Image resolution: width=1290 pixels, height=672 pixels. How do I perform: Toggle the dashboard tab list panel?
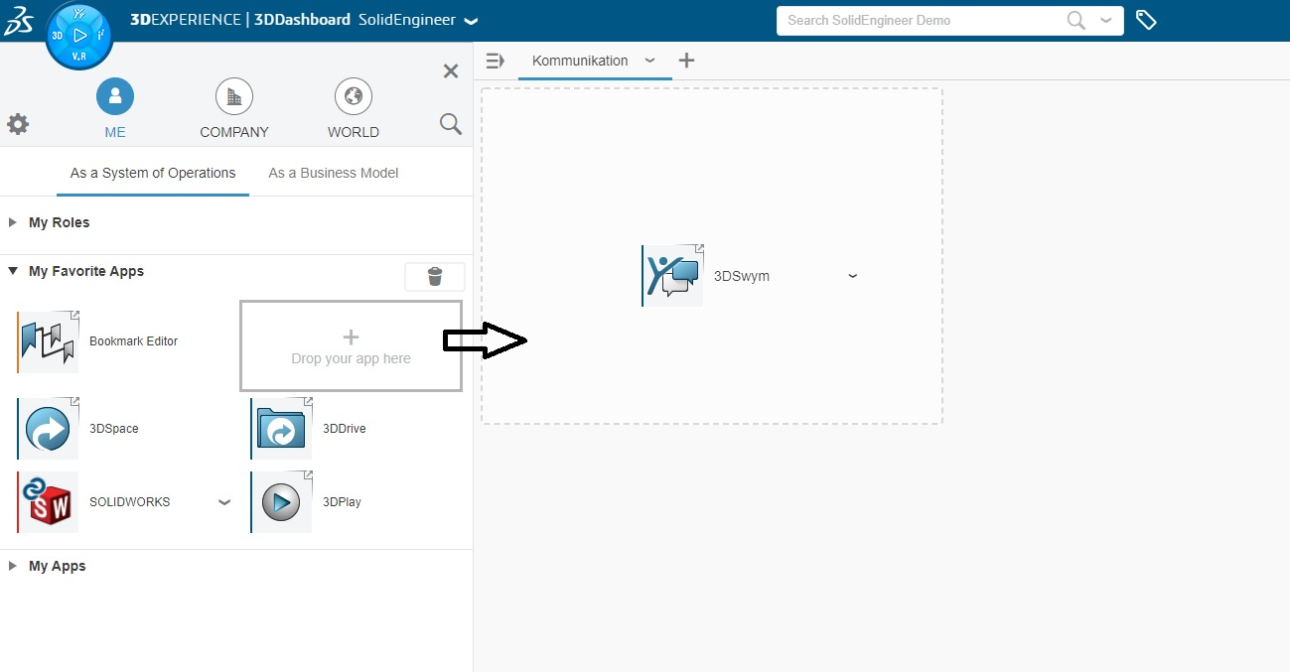pos(495,61)
